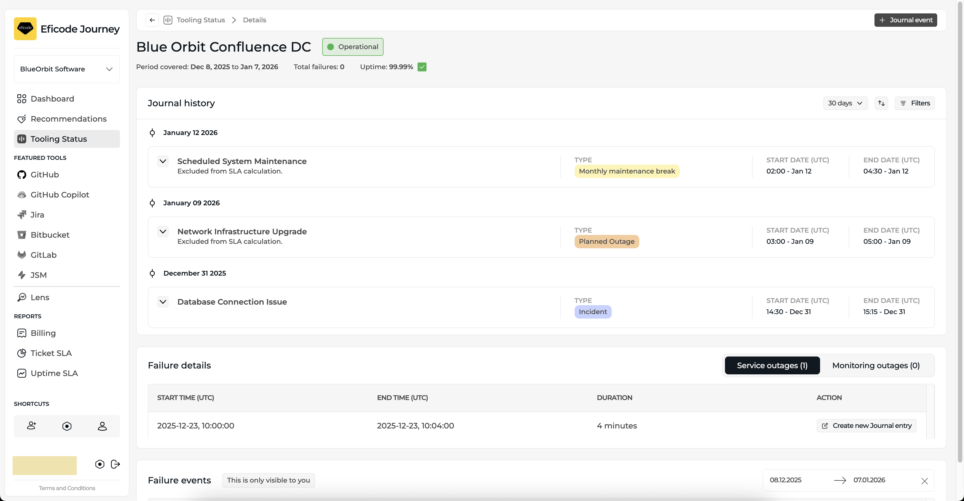
Task: Click Create new Journal entry
Action: pos(866,425)
